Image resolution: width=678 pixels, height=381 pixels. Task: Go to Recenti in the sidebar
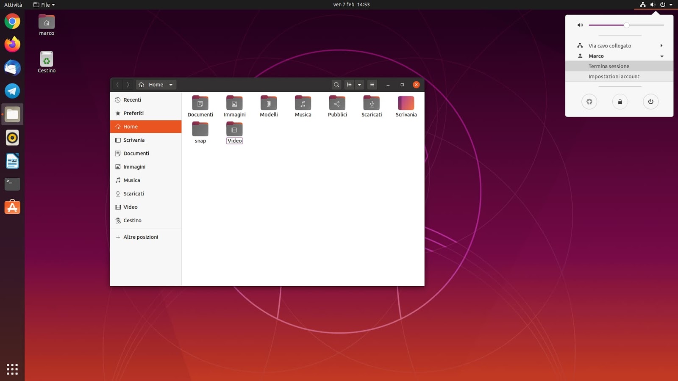146,100
